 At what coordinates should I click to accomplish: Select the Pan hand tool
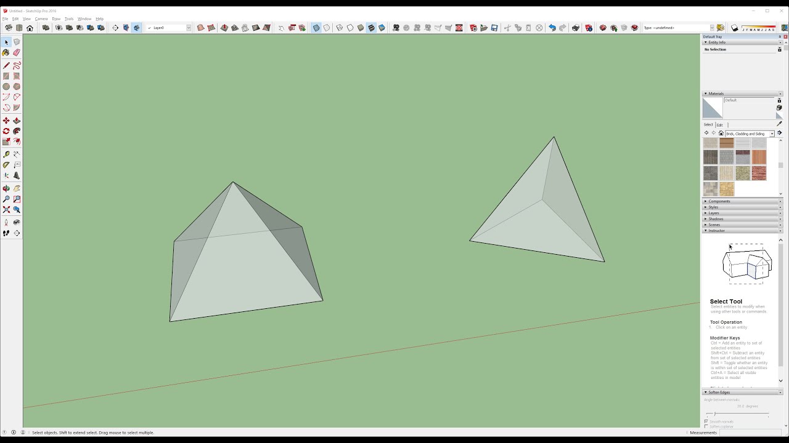click(17, 188)
